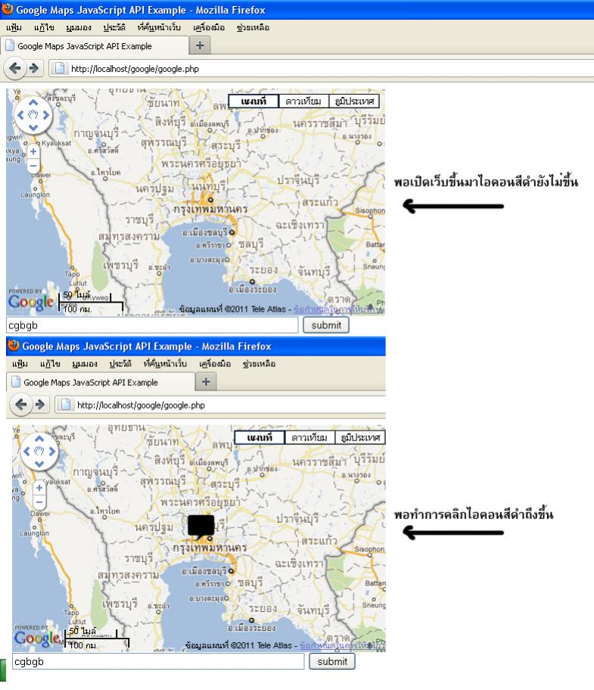Click ระยอง label on top map
Viewport: 594px width, 690px height.
coord(263,269)
